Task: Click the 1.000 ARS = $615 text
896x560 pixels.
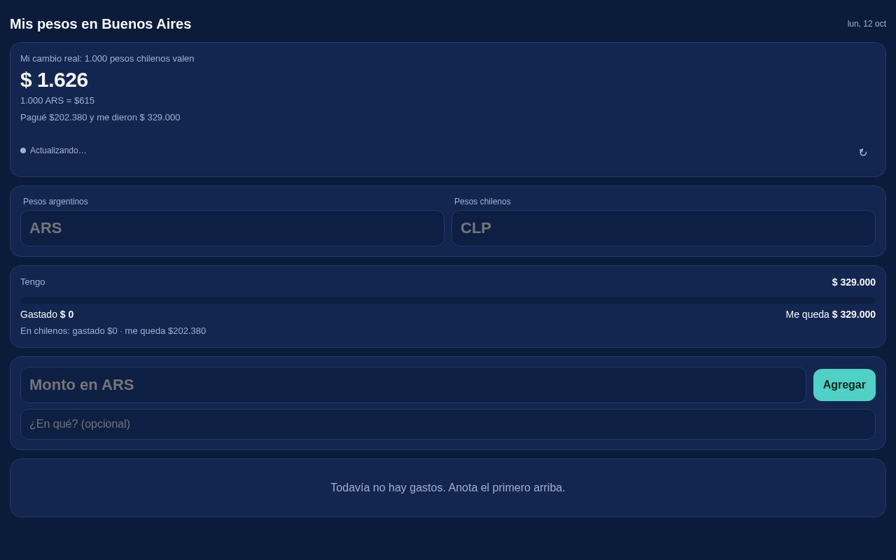Action: 57,101
